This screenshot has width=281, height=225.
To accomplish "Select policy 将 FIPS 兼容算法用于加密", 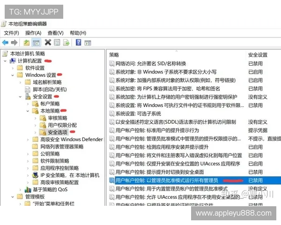I will 168,89.
